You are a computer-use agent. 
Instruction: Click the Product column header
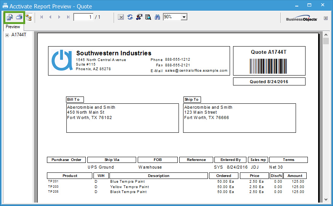[x=70, y=175]
